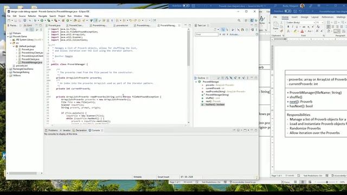The image size is (347, 195).
Task: Collapse the Proverb Game project tree node
Action: click(8, 36)
